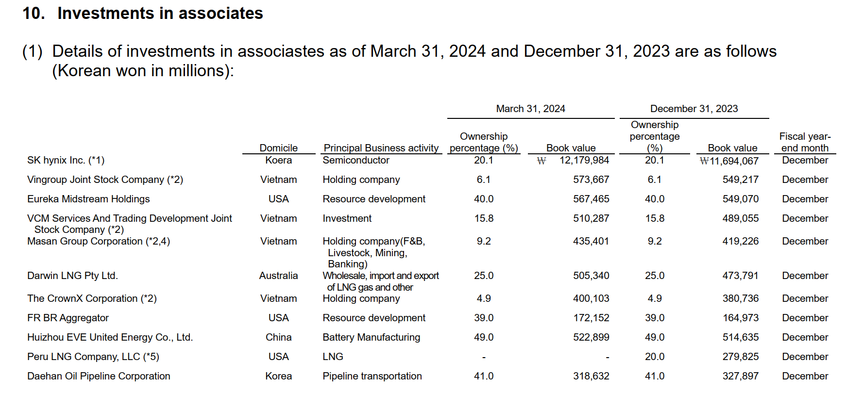Screen dimensions: 863x411
Task: Select the book value '172,152'
Action: [x=591, y=318]
